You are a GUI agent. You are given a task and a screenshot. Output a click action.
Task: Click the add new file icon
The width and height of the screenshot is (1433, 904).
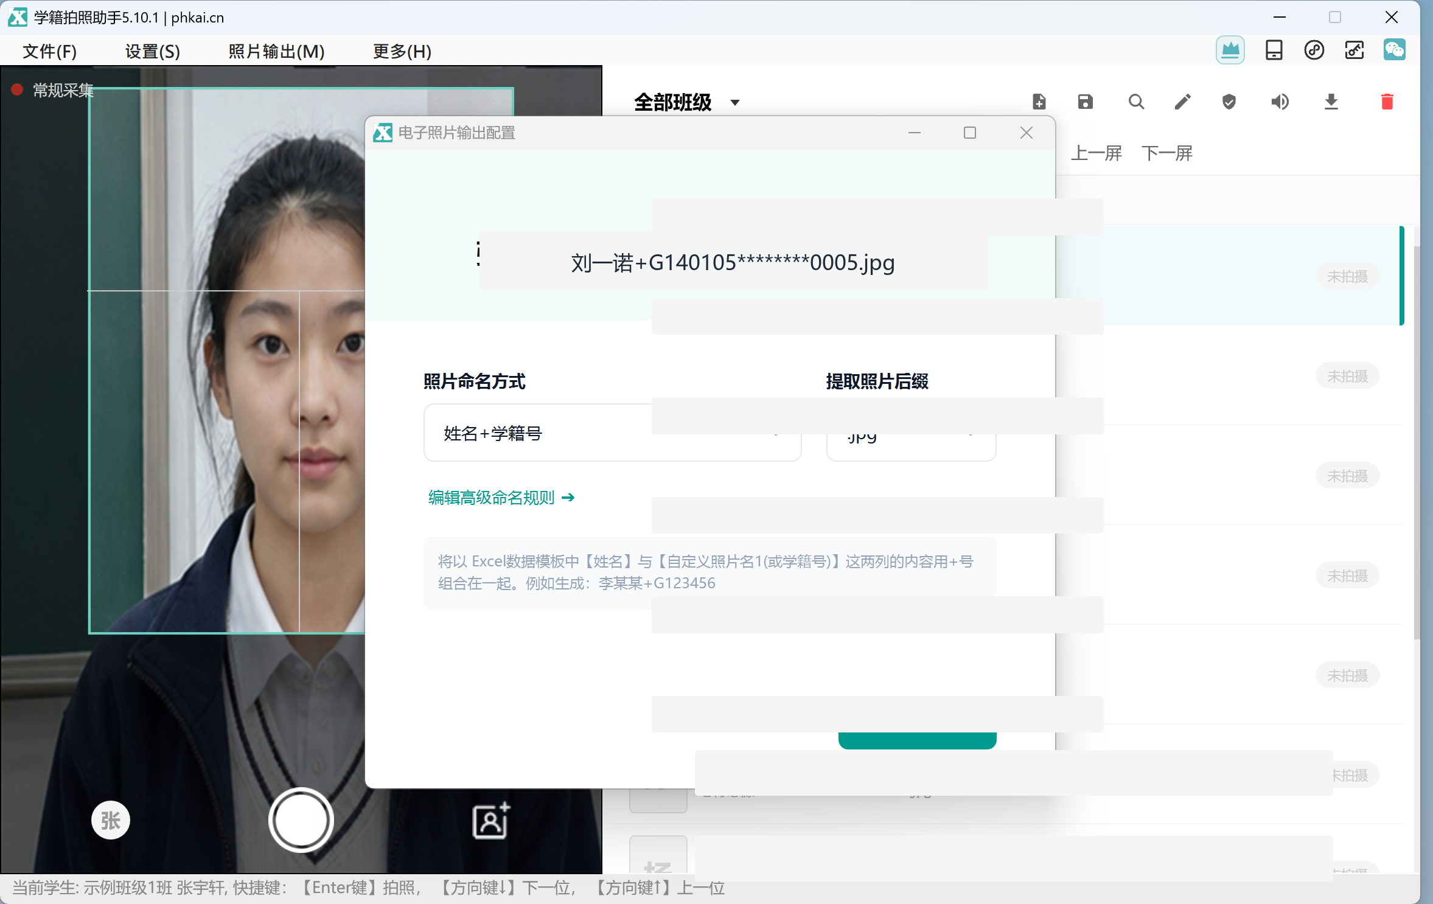coord(1039,102)
